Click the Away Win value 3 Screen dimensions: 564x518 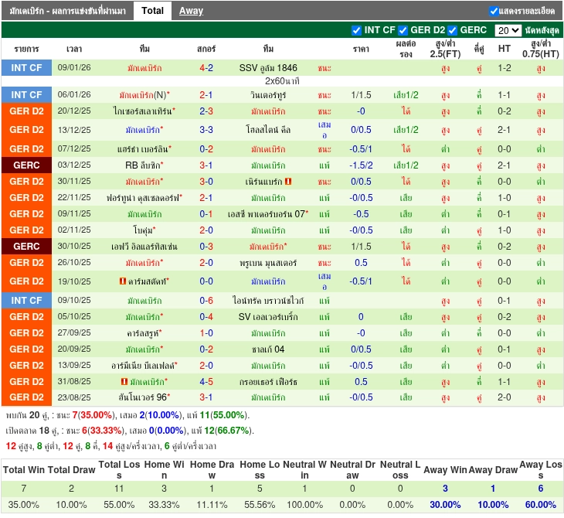[445, 489]
